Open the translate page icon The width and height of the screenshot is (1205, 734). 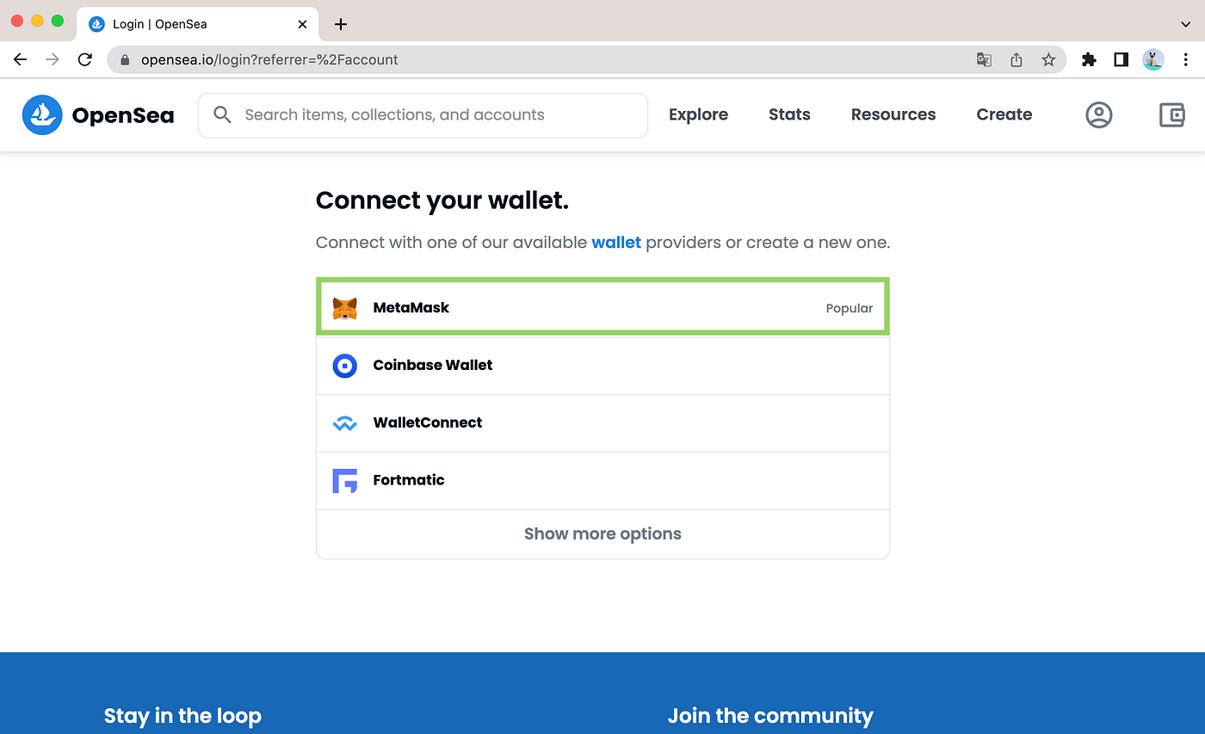pos(983,59)
